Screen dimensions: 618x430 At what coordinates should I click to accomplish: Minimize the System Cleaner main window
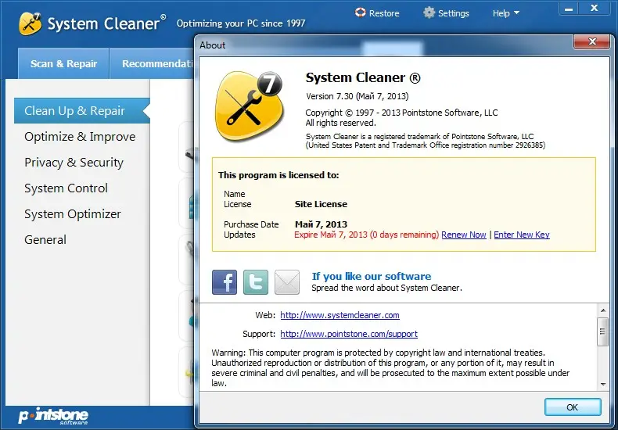[x=569, y=9]
